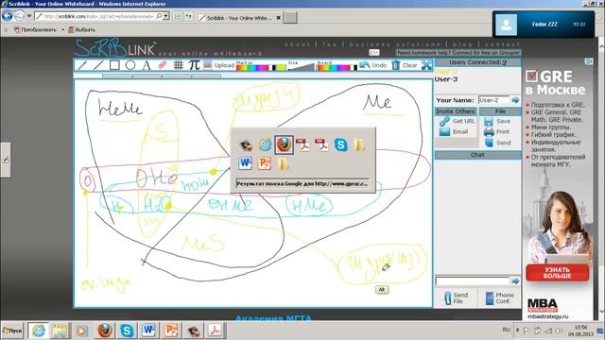Print the whiteboard
The width and height of the screenshot is (605, 340).
point(496,132)
